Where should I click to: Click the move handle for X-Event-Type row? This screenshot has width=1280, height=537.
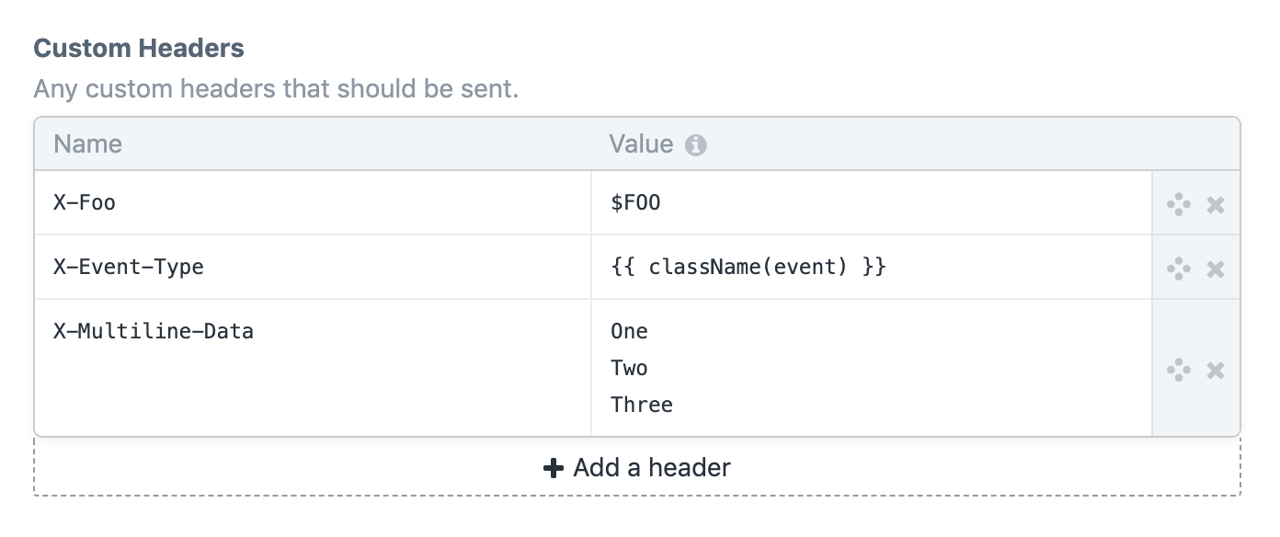click(1178, 268)
